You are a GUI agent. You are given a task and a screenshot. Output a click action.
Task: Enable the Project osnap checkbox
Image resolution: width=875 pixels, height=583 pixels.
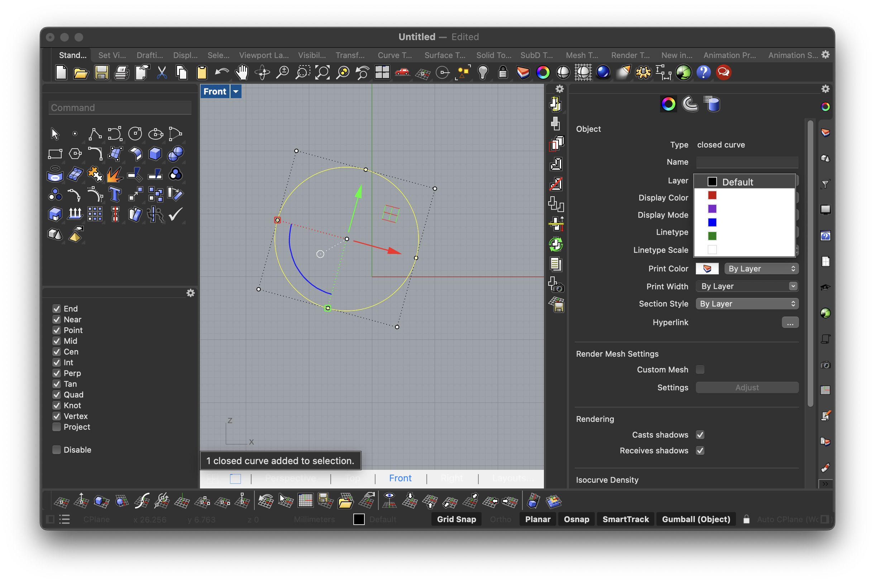tap(57, 427)
